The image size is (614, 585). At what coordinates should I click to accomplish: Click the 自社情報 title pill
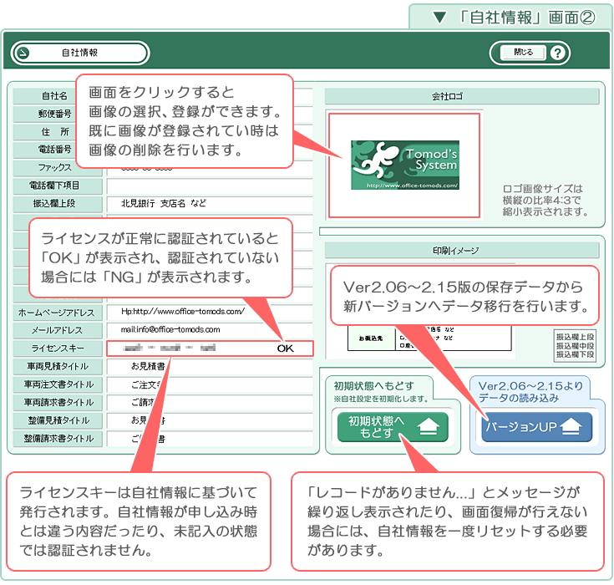click(80, 53)
